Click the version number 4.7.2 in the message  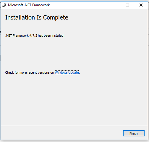33,35
